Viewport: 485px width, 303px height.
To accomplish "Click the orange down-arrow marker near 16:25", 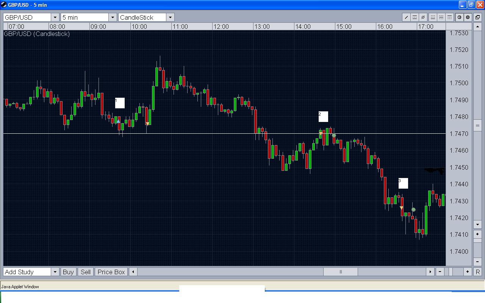I will pyautogui.click(x=401, y=208).
